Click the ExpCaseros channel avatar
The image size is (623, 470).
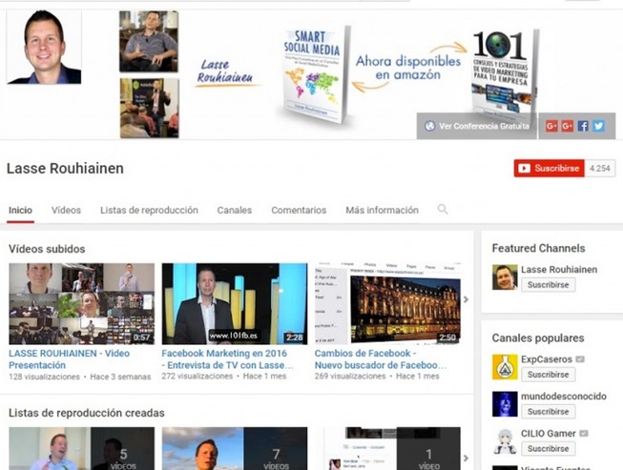click(505, 367)
